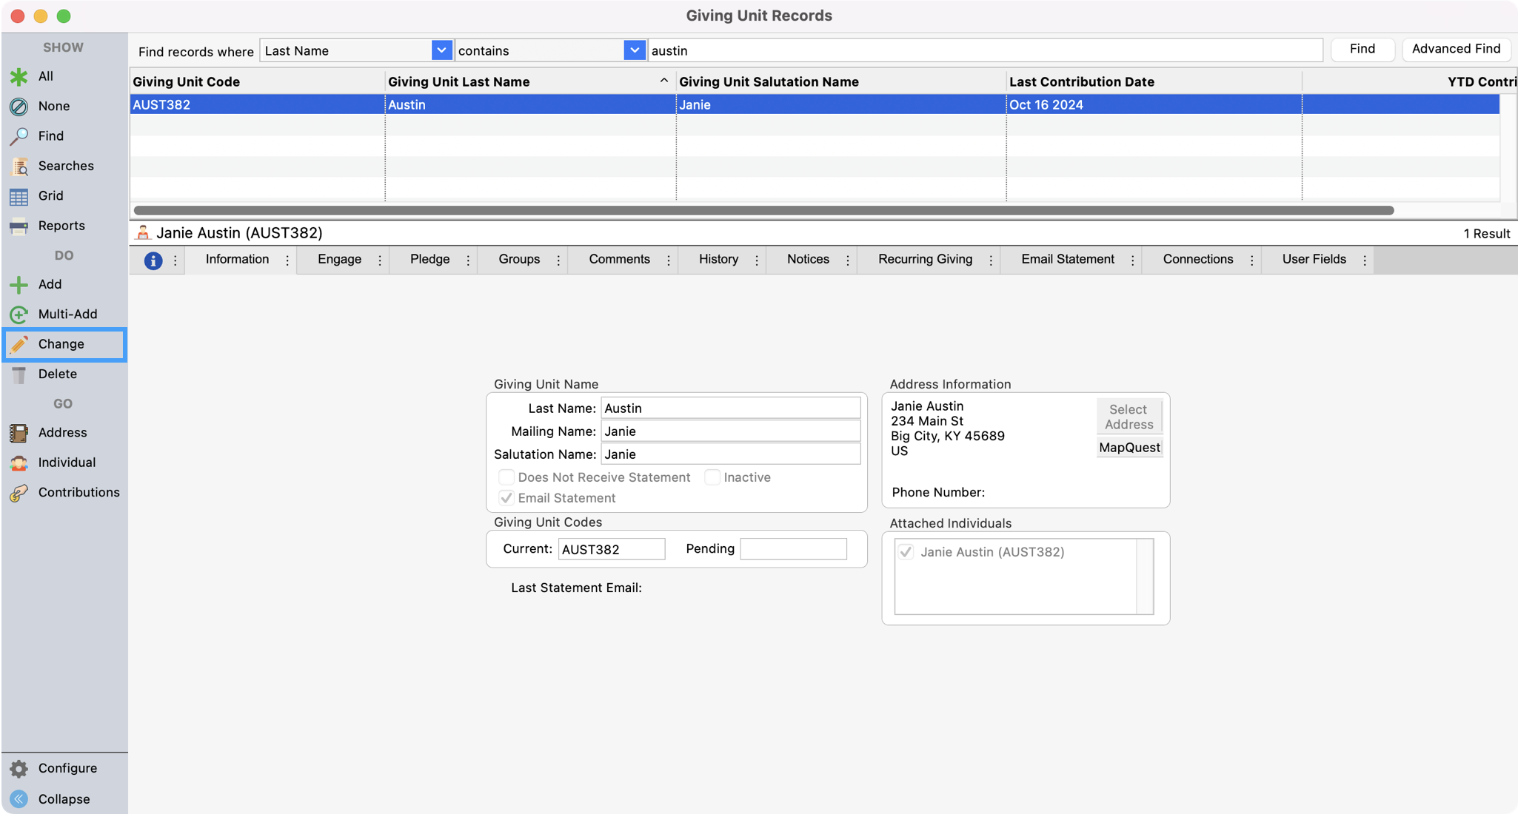Click the MapQuest button
Image resolution: width=1518 pixels, height=814 pixels.
click(x=1129, y=448)
